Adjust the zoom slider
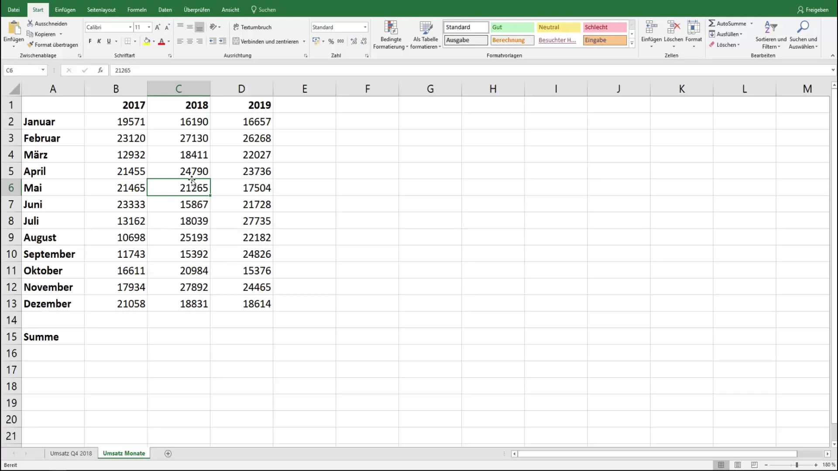 pos(797,465)
